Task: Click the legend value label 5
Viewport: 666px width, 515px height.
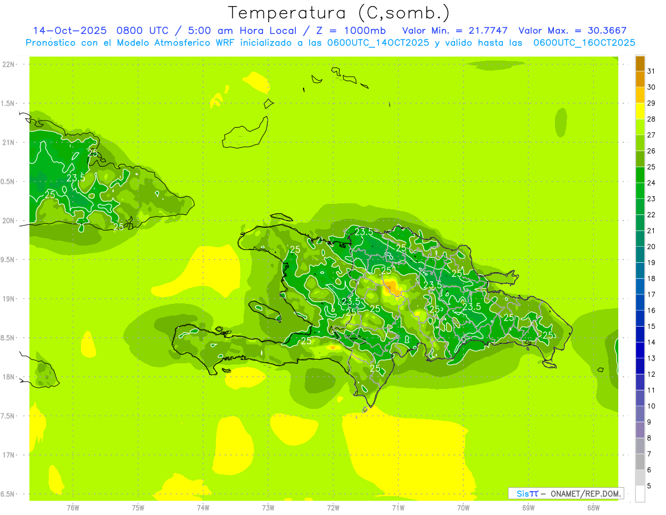Action: pos(649,486)
